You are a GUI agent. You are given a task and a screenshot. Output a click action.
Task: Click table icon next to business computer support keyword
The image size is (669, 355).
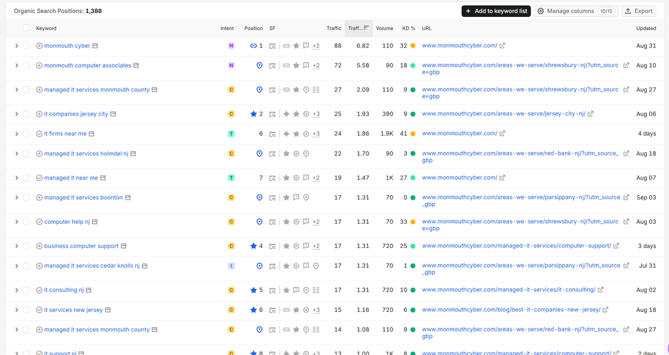point(123,246)
